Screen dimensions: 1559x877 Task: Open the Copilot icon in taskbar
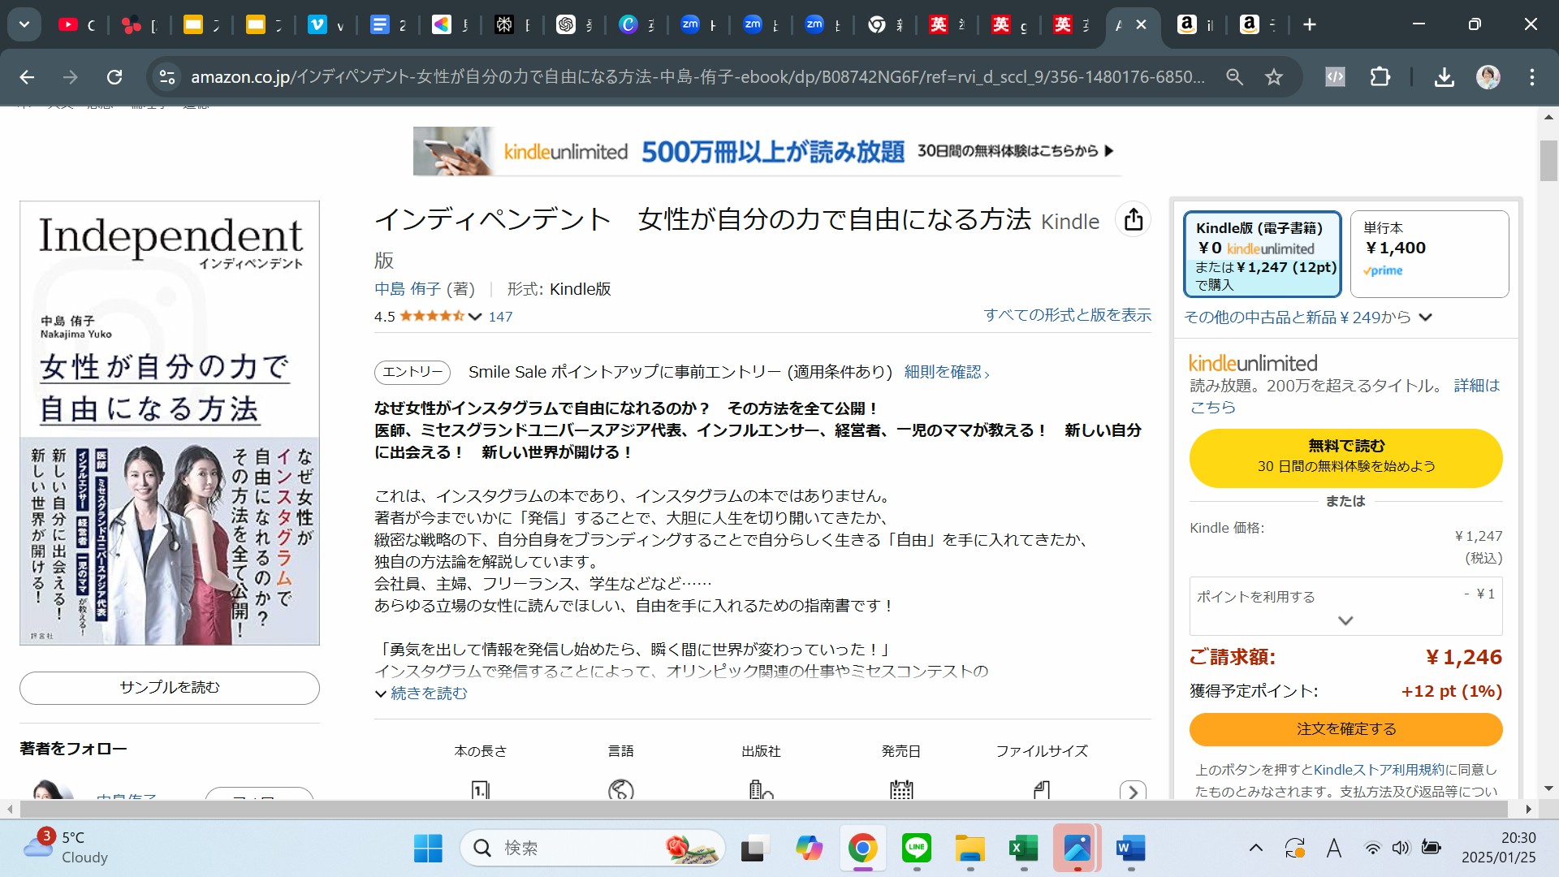tap(809, 849)
